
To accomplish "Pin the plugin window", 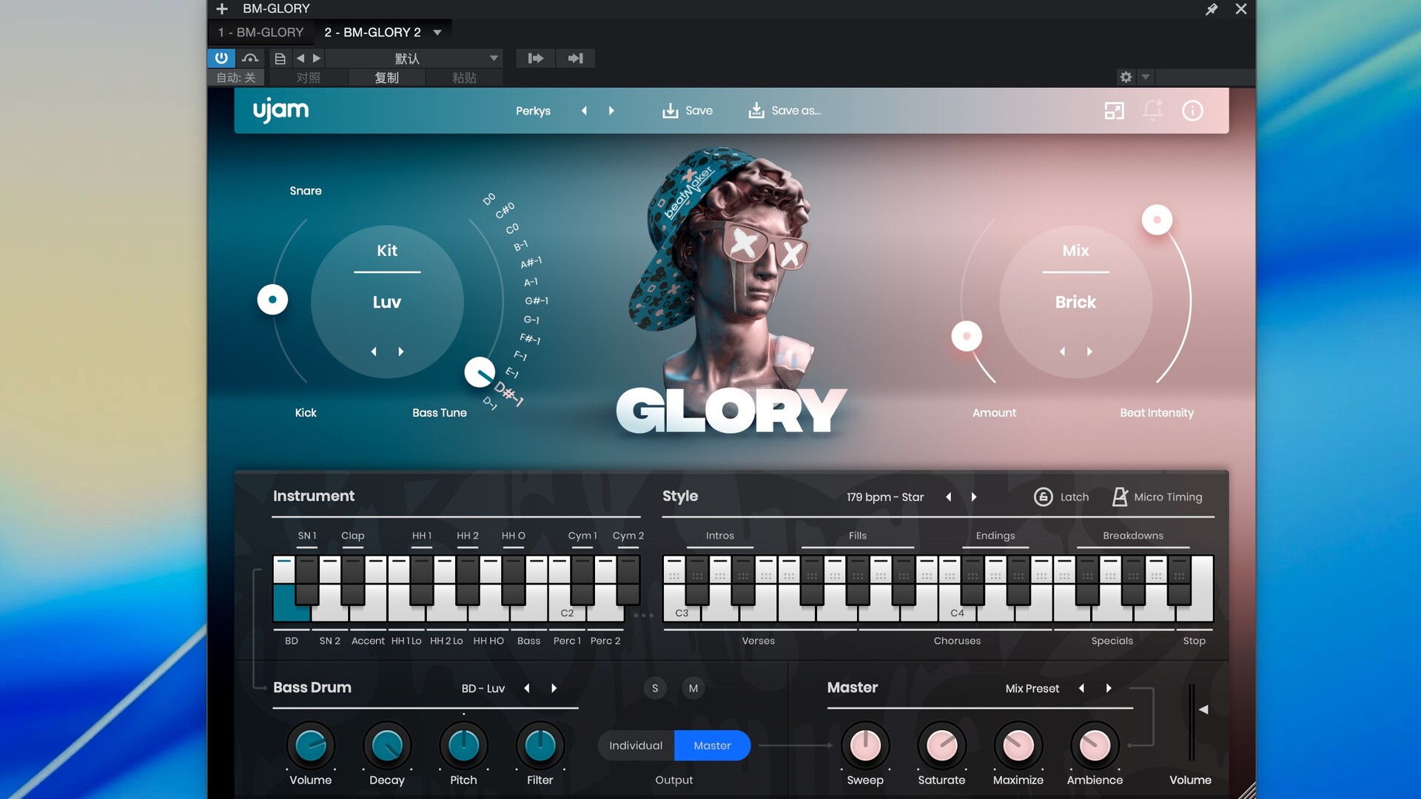I will (1212, 9).
